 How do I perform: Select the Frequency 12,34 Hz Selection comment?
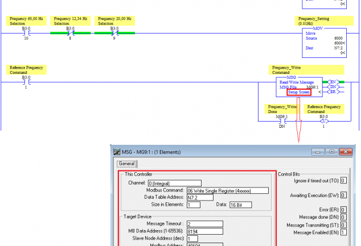point(71,21)
